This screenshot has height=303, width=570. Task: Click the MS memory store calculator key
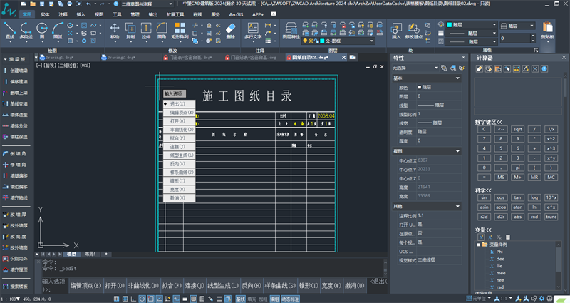pos(501,177)
